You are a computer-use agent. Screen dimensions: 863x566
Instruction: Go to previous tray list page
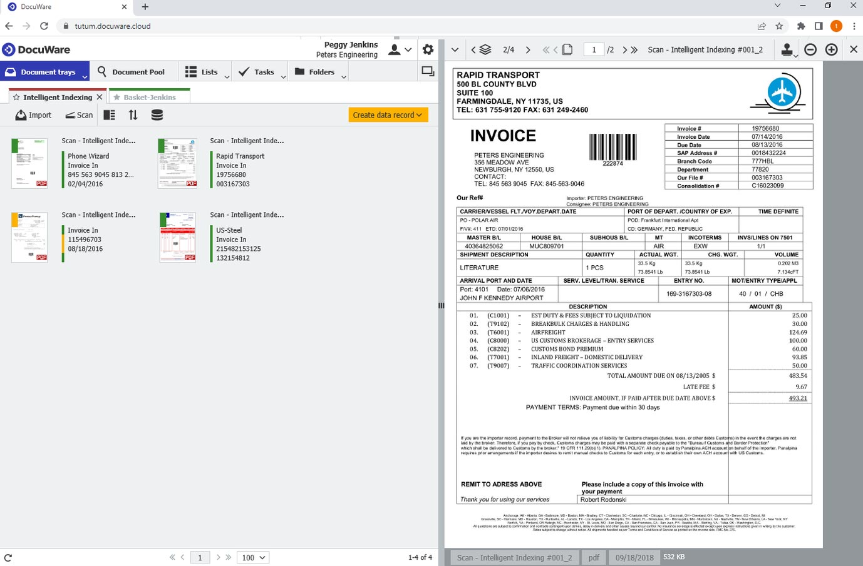(182, 557)
